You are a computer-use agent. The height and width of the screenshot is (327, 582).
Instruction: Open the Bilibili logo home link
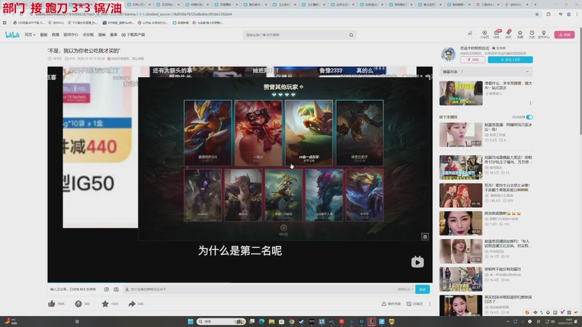pyautogui.click(x=12, y=35)
